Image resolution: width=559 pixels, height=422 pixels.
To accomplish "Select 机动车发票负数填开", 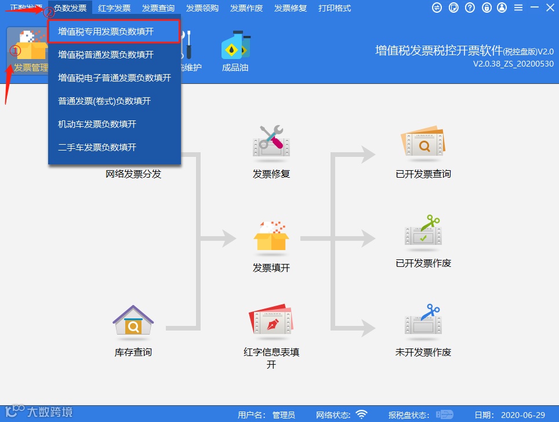I will click(x=114, y=124).
